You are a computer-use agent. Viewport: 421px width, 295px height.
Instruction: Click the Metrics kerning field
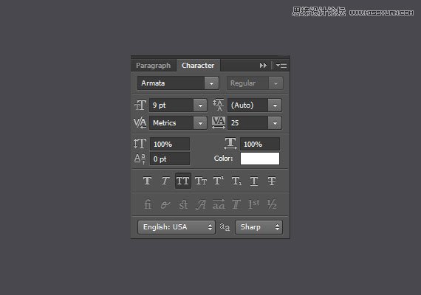(x=171, y=123)
